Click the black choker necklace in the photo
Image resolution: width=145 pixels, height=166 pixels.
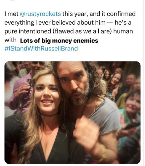pyautogui.click(x=49, y=115)
